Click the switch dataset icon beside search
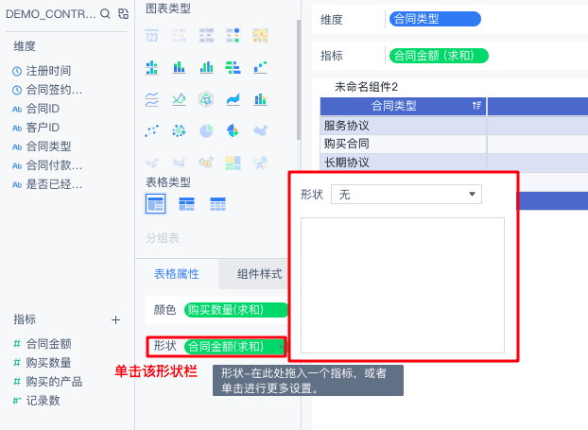Viewport: 588px width, 430px height. coord(124,14)
